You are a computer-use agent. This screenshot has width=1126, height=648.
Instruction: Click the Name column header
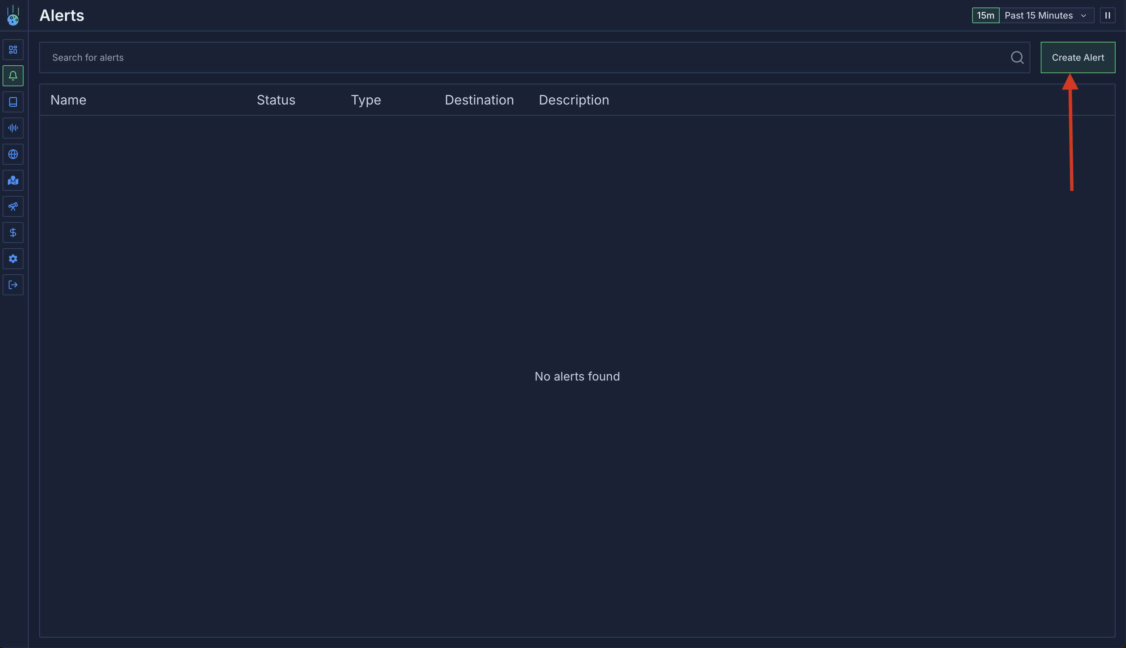[x=68, y=100]
